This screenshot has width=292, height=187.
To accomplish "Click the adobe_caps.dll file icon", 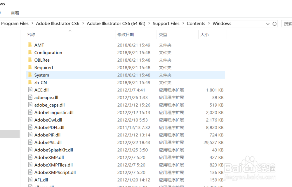I will pos(30,105).
